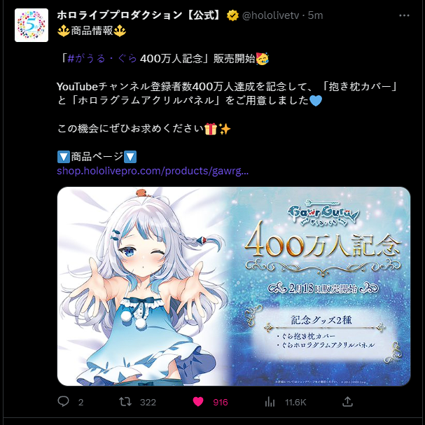The height and width of the screenshot is (425, 425).
Task: Click the @hololivetv handle
Action: [x=270, y=15]
